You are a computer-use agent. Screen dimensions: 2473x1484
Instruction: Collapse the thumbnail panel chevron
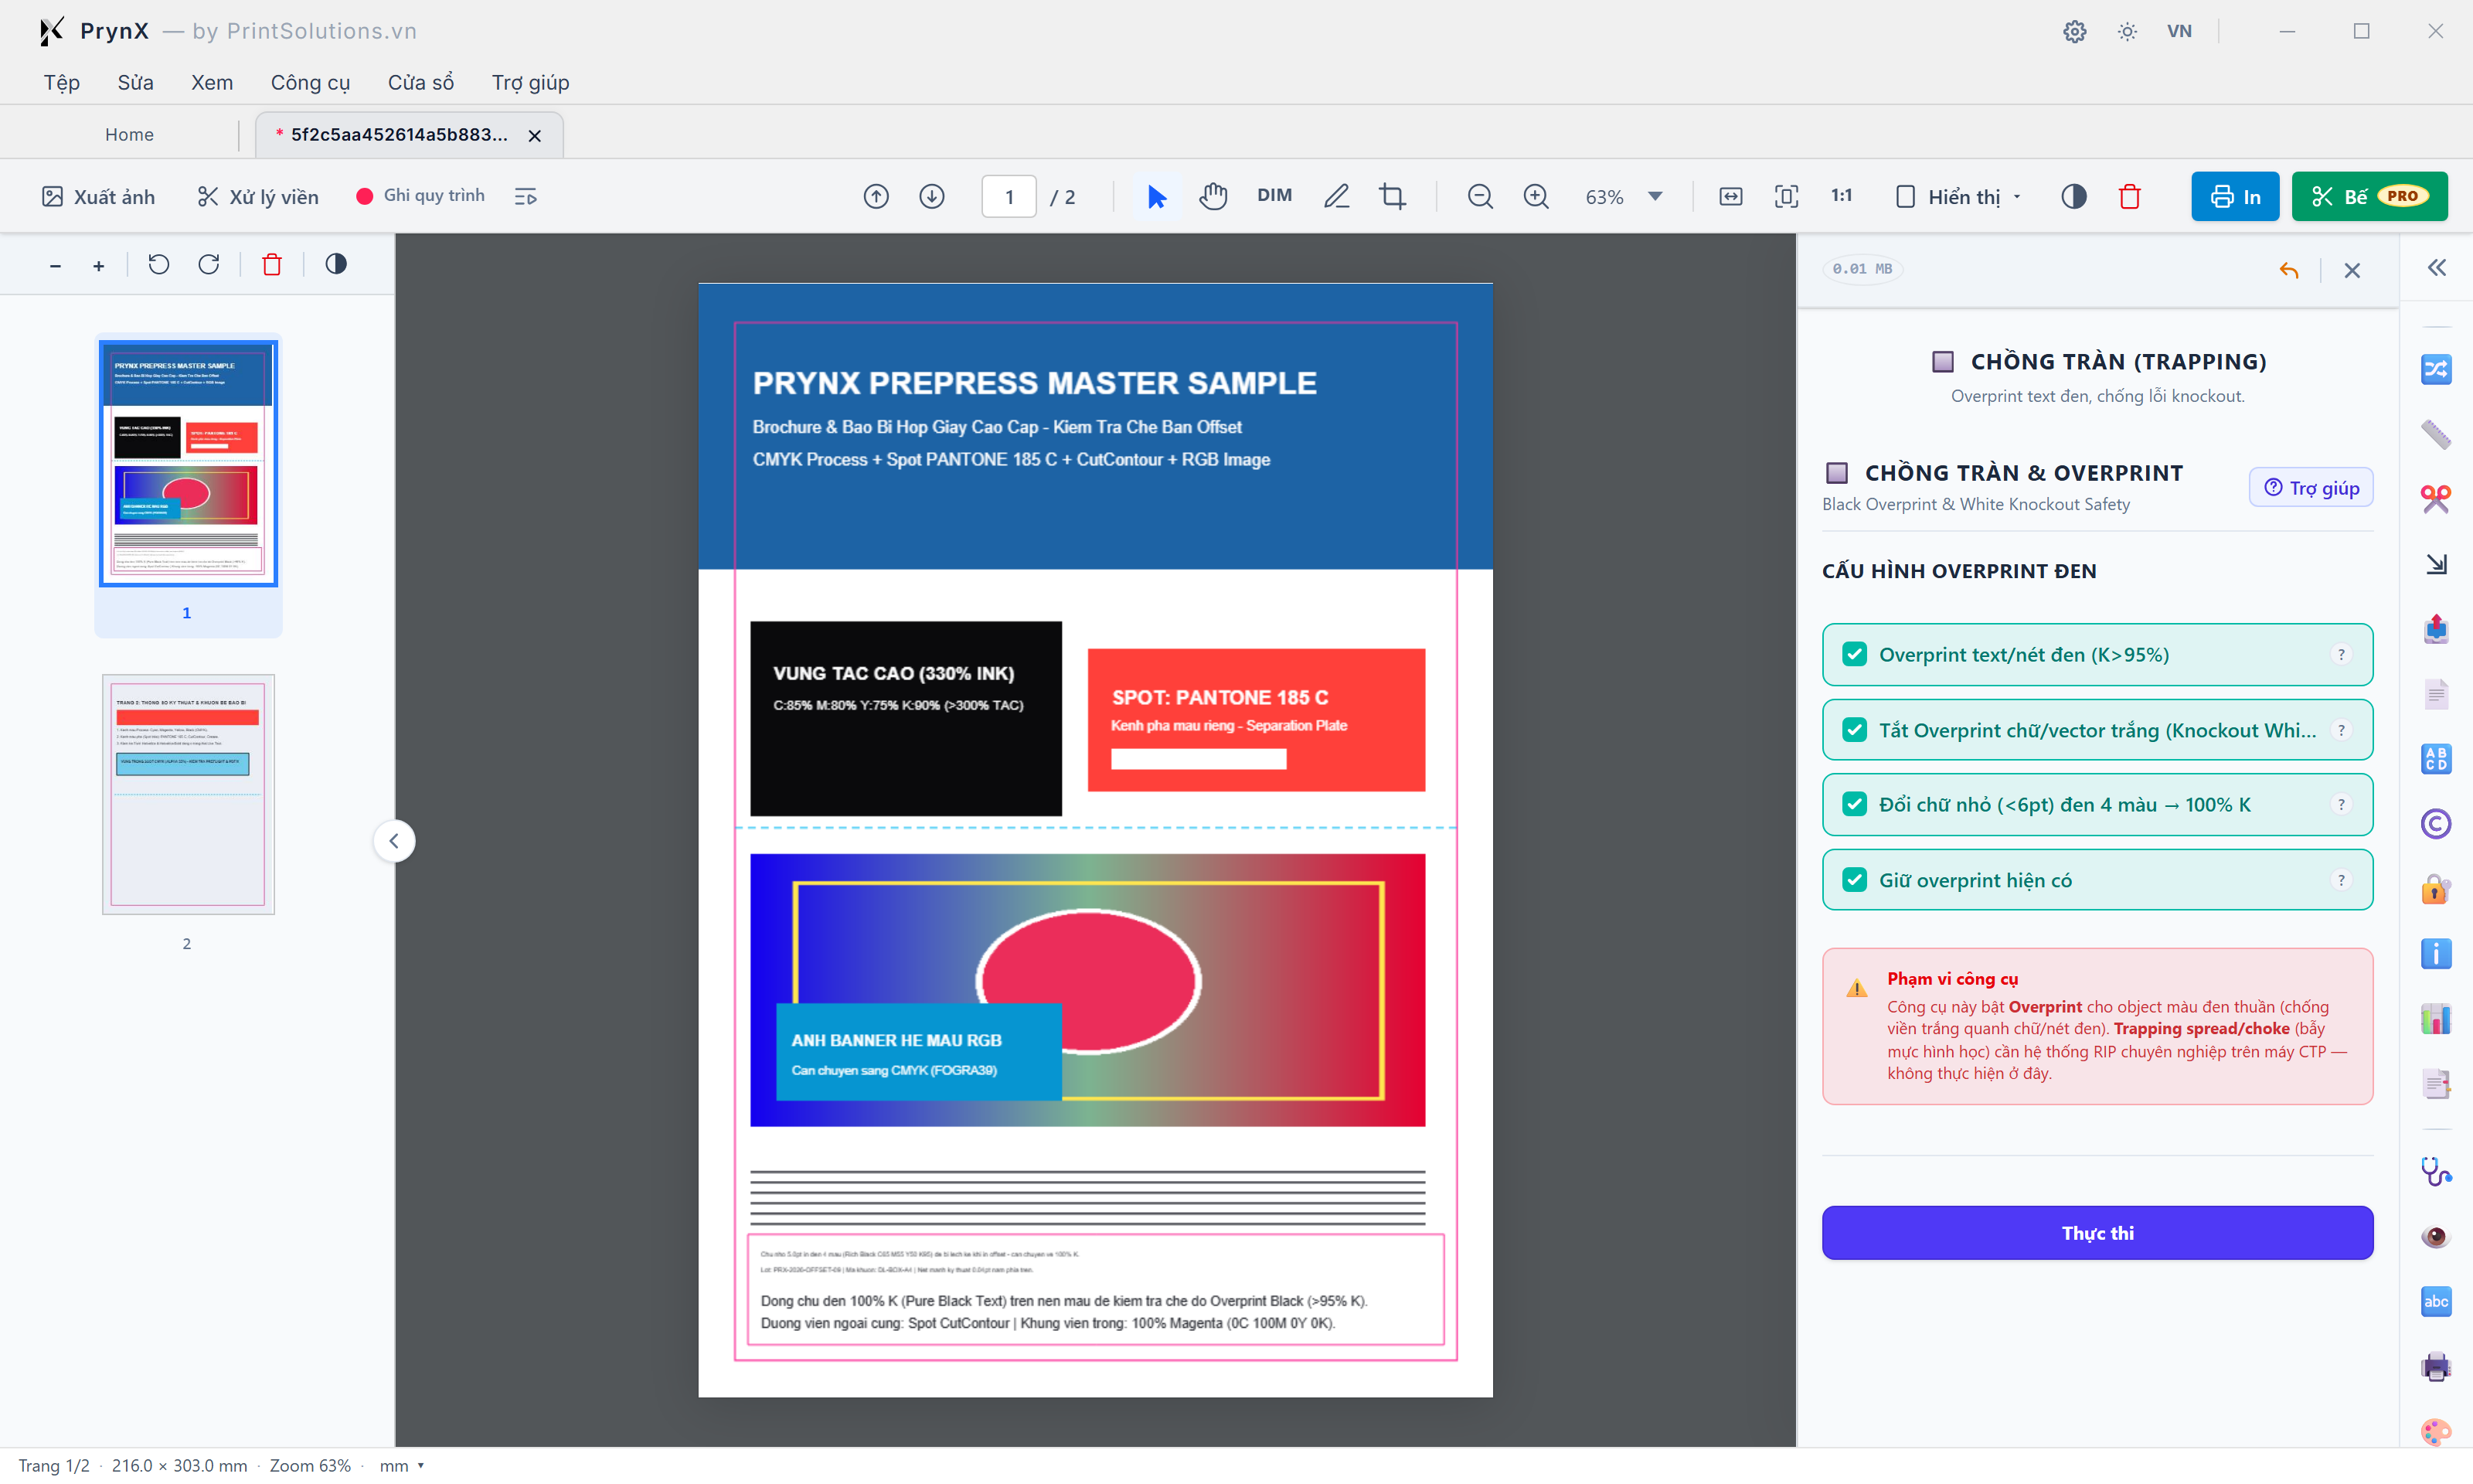click(x=394, y=841)
